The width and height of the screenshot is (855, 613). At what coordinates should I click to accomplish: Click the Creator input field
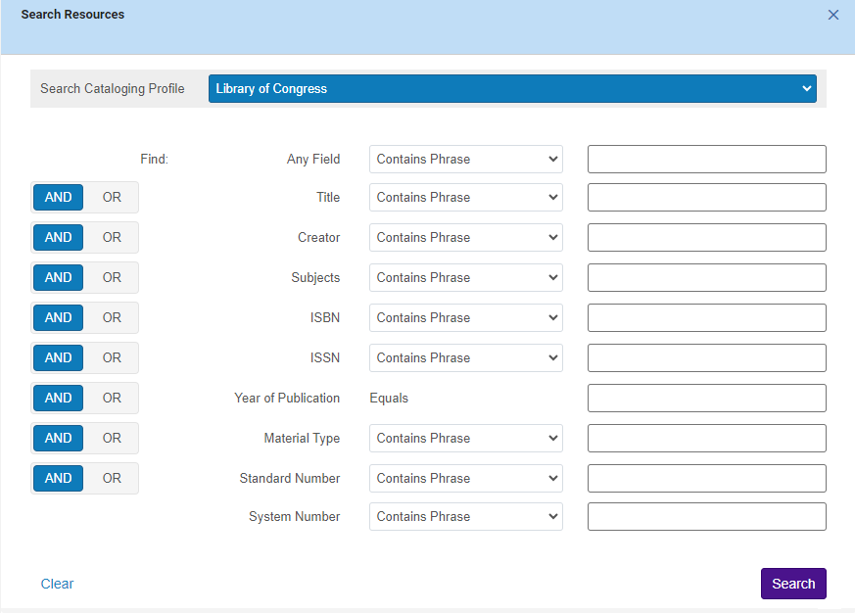pos(706,238)
